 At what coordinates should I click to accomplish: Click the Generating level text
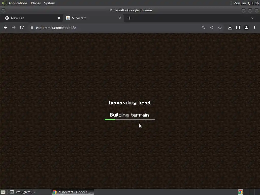click(x=130, y=103)
